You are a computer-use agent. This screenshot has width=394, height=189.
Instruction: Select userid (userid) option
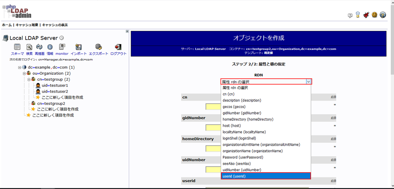tap(266, 176)
